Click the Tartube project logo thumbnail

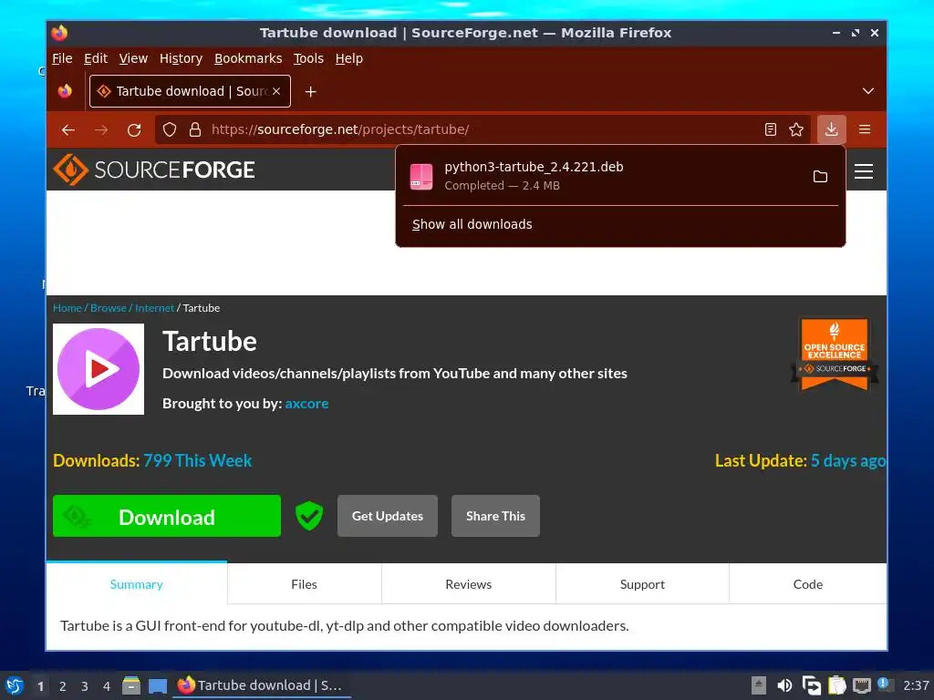(99, 369)
